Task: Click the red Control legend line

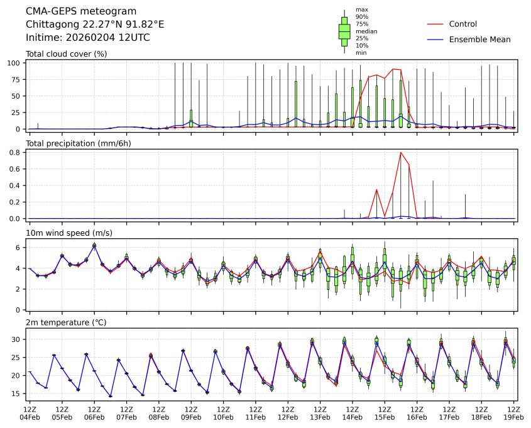Action: tap(435, 25)
